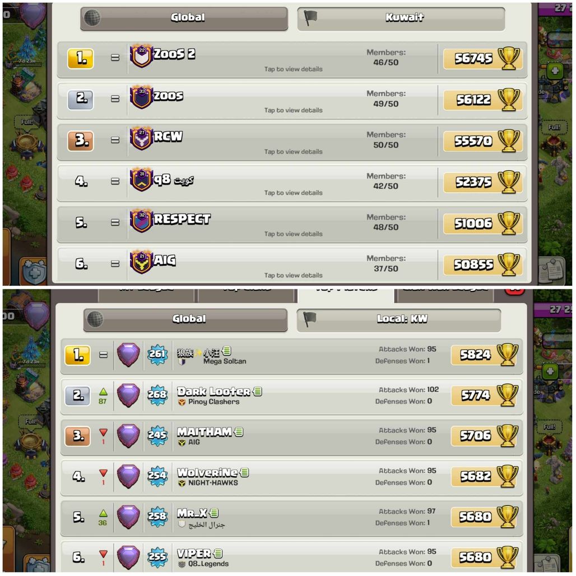
Task: Open the Mega Soltan top player row
Action: pos(292,356)
